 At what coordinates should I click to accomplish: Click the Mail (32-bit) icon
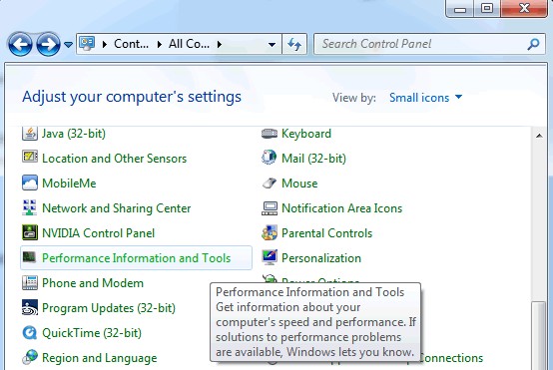click(x=270, y=158)
